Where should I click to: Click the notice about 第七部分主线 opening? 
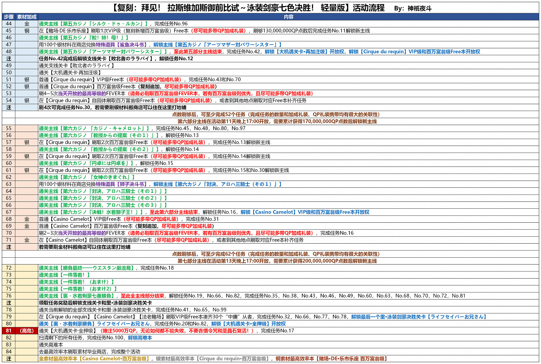pyautogui.click(x=277, y=261)
